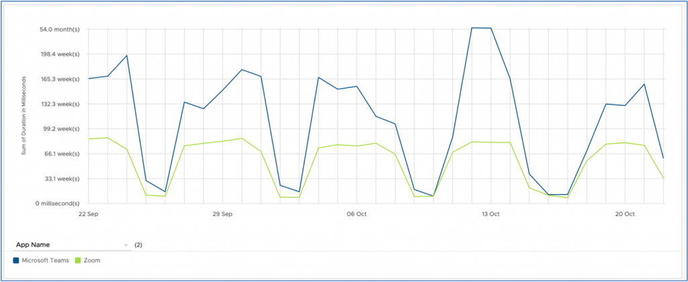Click the 20 Oct axis label
Image resolution: width=688 pixels, height=282 pixels.
625,214
